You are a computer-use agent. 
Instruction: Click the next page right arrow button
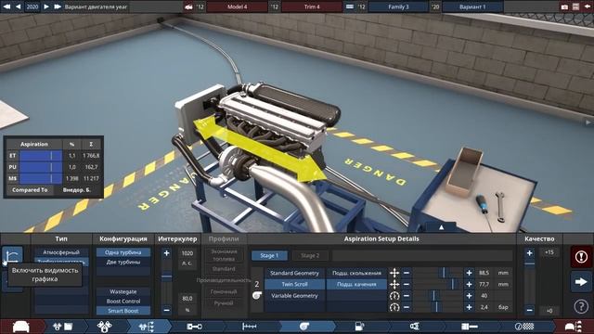coord(581,282)
